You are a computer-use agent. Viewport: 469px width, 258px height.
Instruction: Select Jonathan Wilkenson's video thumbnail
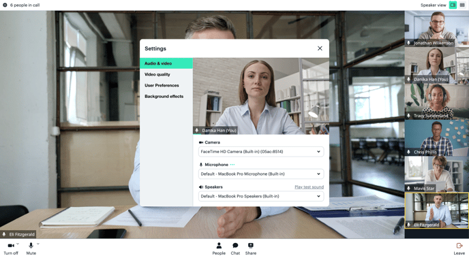pyautogui.click(x=437, y=29)
